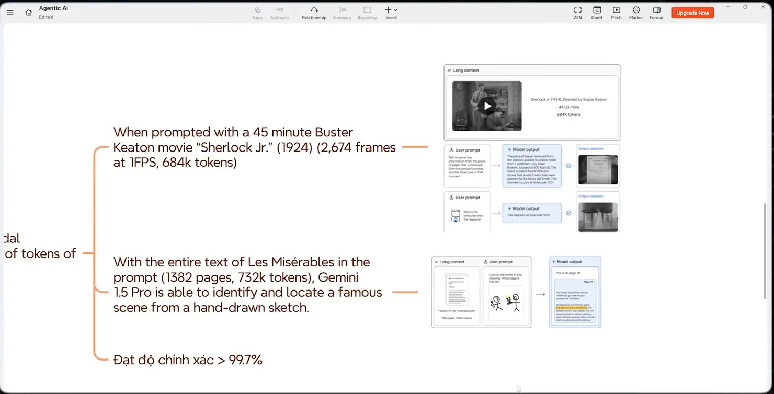Enter ZEN mode
This screenshot has height=394, width=774.
coord(578,13)
